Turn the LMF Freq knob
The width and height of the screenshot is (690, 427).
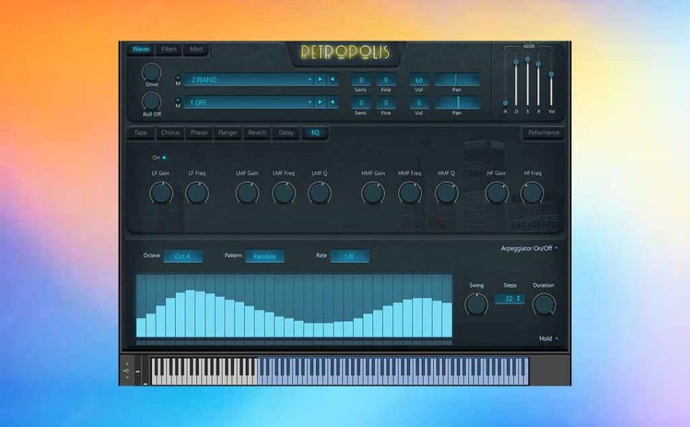[x=284, y=193]
